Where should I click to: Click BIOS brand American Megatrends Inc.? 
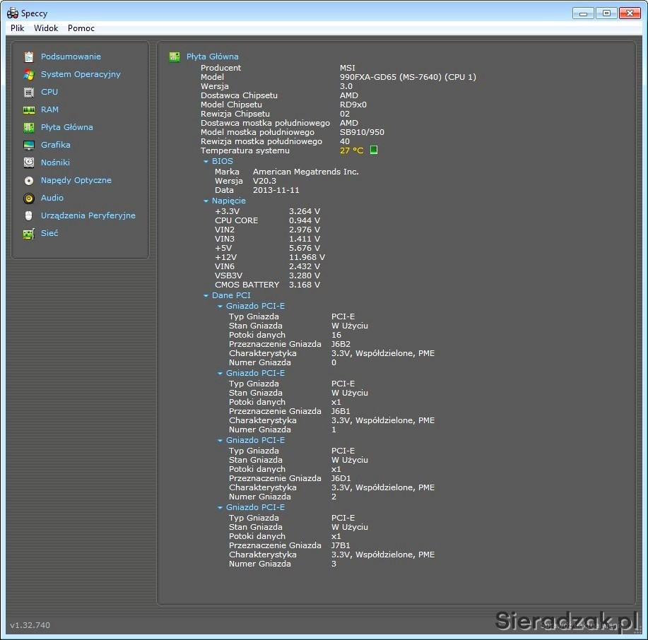(x=306, y=172)
